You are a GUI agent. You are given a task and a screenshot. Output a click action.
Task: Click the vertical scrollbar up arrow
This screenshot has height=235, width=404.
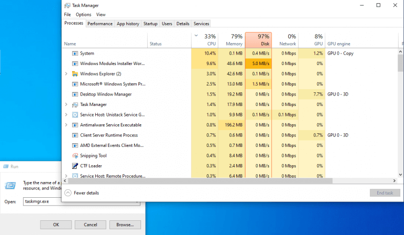400,51
